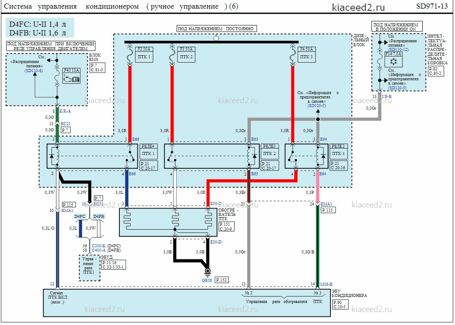The image size is (455, 325).
Task: Select the diagram title 'Система управления кондиционером'
Action: (x=72, y=6)
